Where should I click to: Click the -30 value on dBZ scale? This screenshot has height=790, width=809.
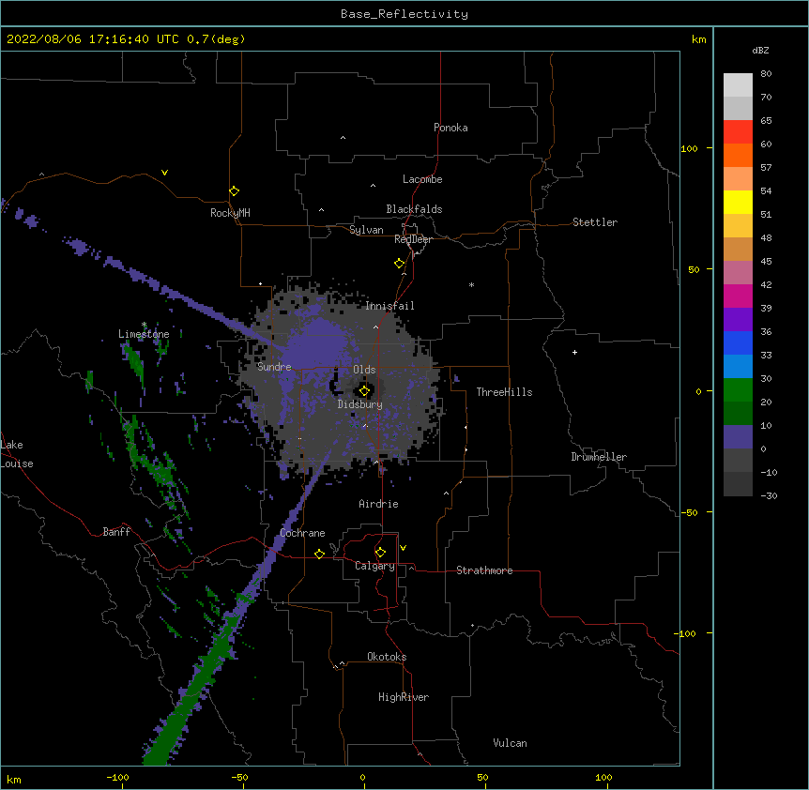tap(769, 495)
